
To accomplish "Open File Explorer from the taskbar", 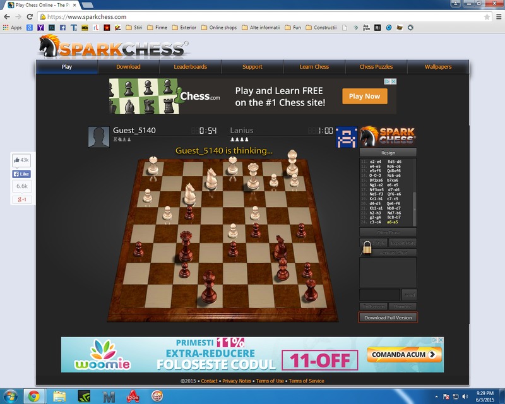I will (59, 396).
